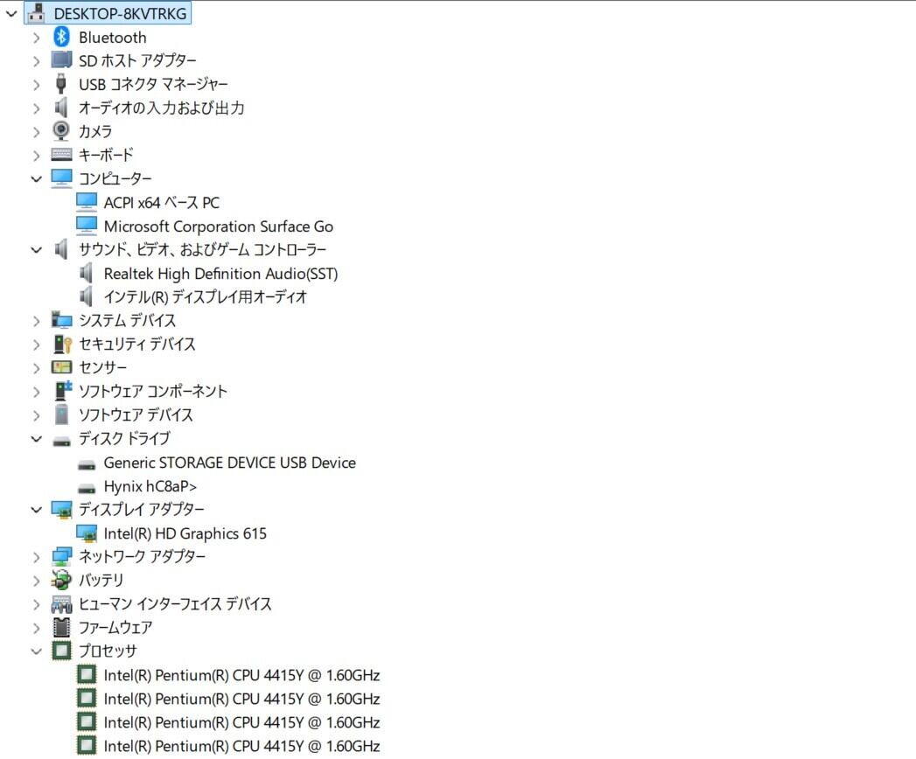The image size is (916, 759).
Task: Click the icon beside ACPI x64 ベース PC
Action: pyautogui.click(x=87, y=202)
